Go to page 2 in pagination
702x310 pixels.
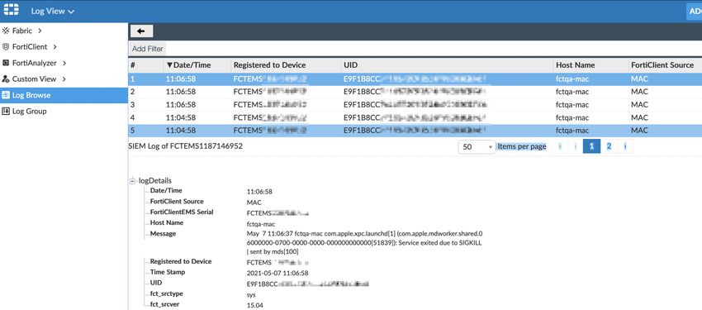pyautogui.click(x=609, y=146)
